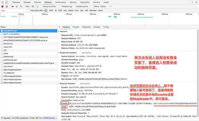Select the detail request row
The image size is (199, 121).
coord(29,53)
